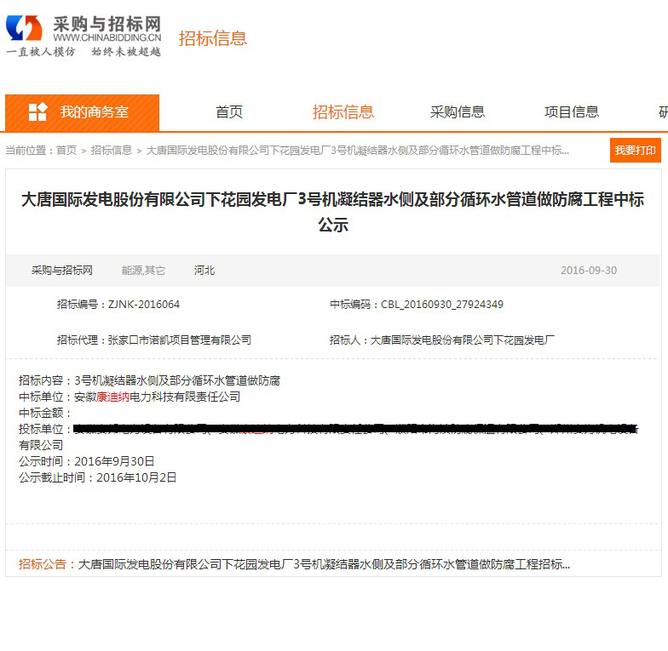Open the 我的商务室 orange tab
The height and width of the screenshot is (651, 668).
82,112
